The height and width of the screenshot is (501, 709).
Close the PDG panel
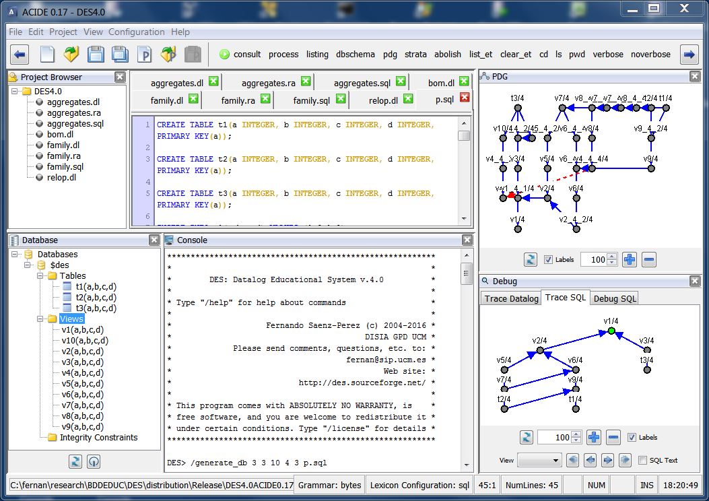(695, 76)
